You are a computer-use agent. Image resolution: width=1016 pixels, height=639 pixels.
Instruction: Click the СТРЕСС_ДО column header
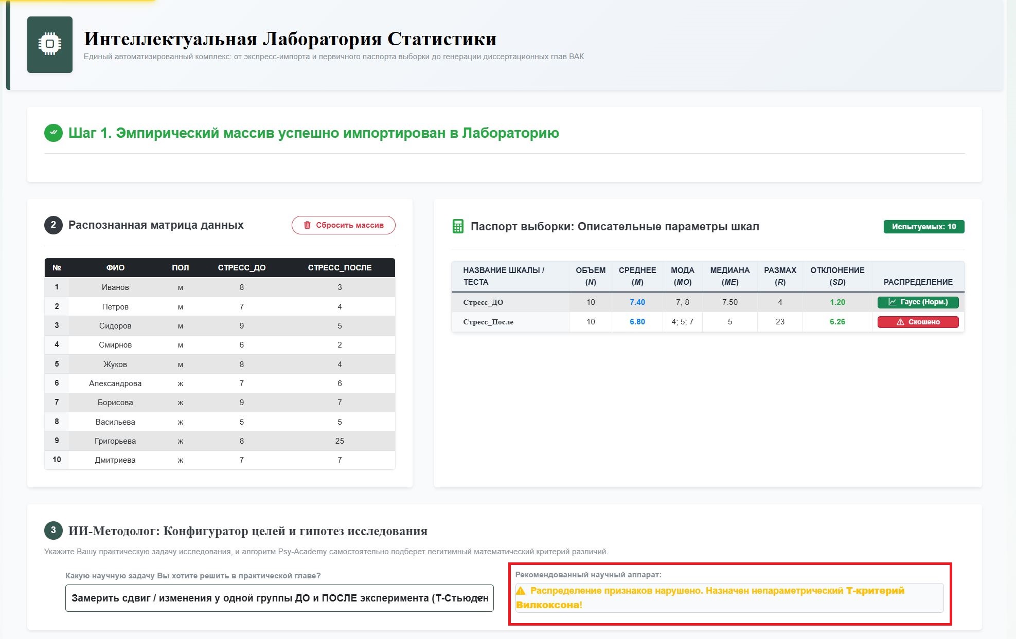[242, 268]
